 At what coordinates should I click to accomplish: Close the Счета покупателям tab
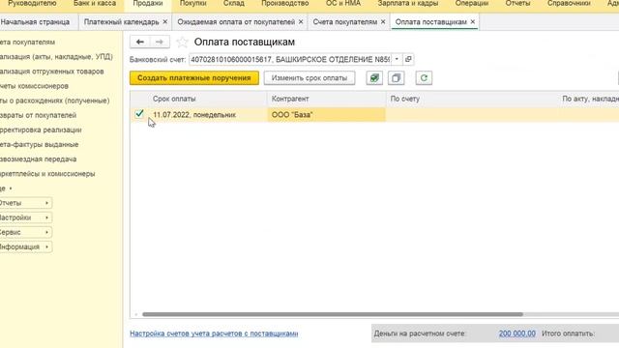(x=383, y=22)
